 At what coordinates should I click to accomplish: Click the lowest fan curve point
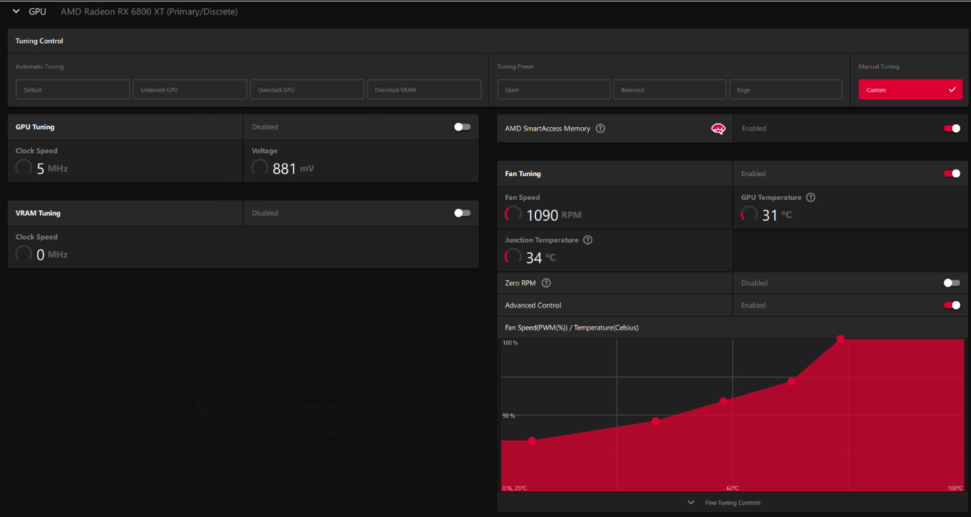click(532, 441)
